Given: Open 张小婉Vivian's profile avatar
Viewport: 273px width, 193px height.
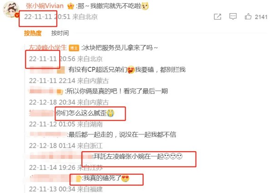Looking at the screenshot, I should coord(11,10).
